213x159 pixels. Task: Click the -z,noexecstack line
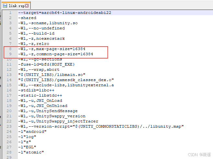click(x=41, y=38)
